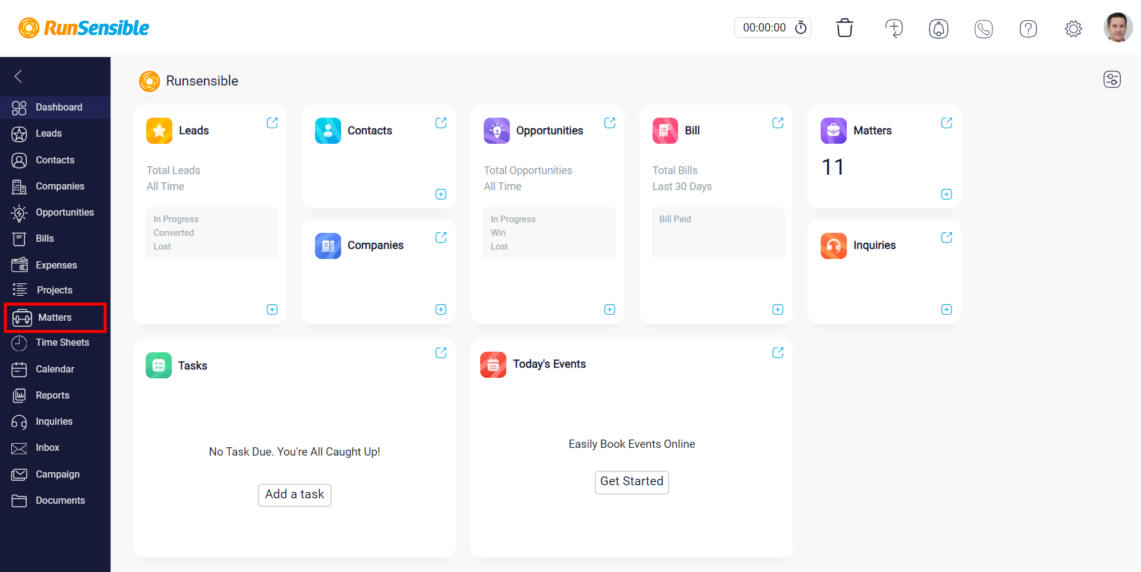Click the Companies card building icon
Image resolution: width=1141 pixels, height=572 pixels.
click(328, 246)
